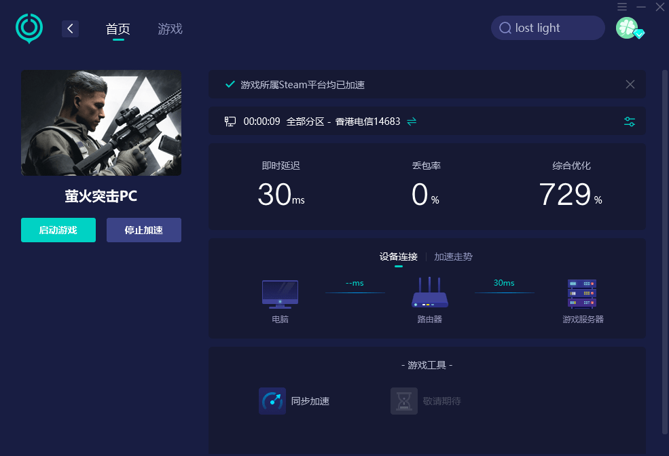Click the --ms computer-to-router latency label
669x456 pixels.
coord(355,283)
